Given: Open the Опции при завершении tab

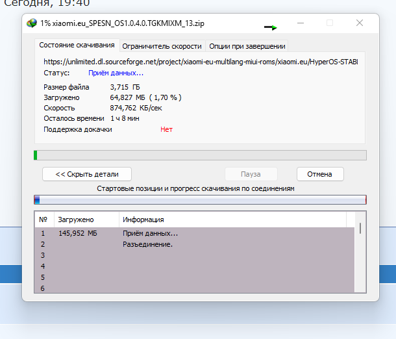Looking at the screenshot, I should (247, 46).
